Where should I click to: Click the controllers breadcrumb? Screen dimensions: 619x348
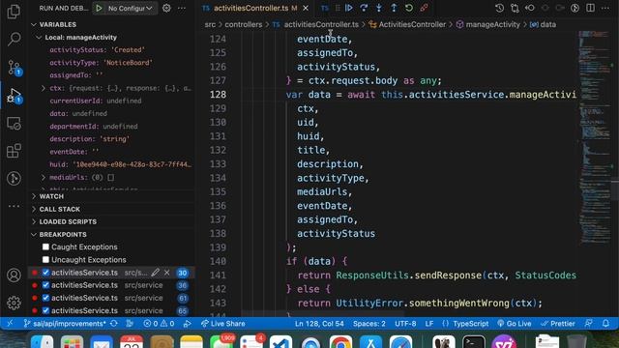tap(243, 24)
